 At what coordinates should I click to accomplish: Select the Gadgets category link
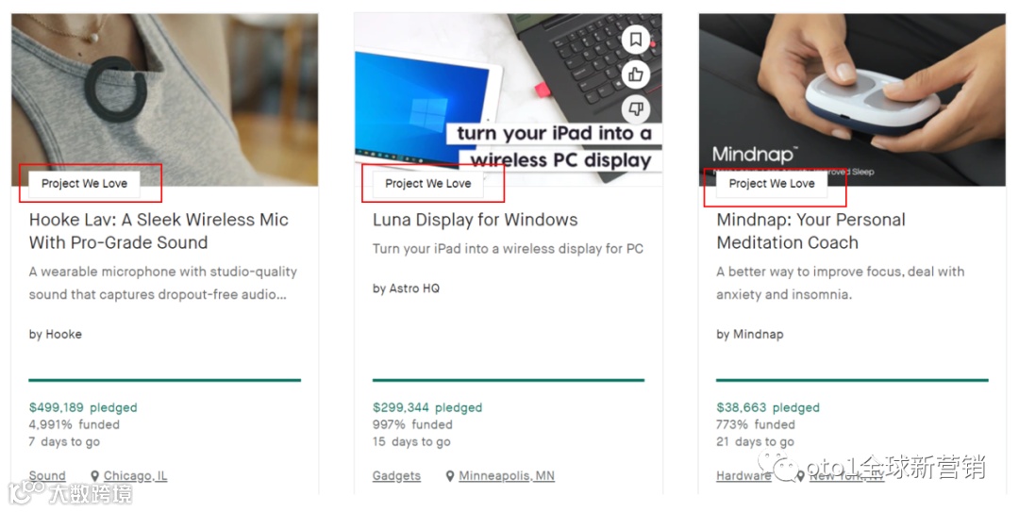pyautogui.click(x=396, y=476)
